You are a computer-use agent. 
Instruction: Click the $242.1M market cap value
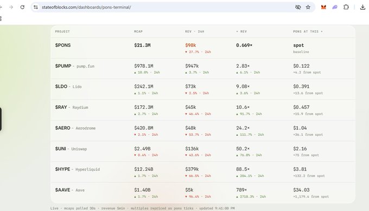pyautogui.click(x=144, y=87)
